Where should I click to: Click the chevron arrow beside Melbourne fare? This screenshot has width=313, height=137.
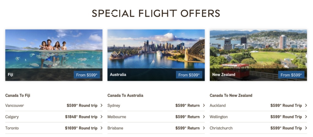pos(204,117)
